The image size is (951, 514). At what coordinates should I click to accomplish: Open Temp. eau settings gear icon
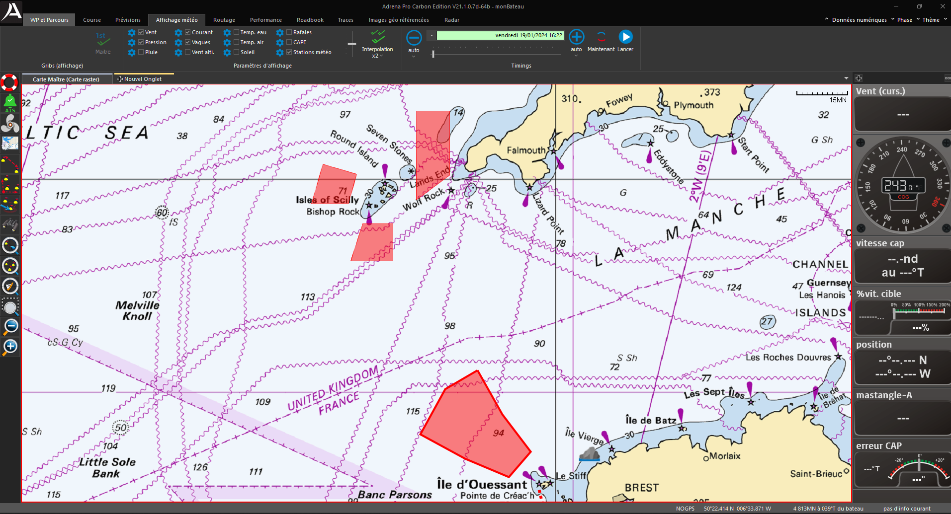(x=227, y=33)
